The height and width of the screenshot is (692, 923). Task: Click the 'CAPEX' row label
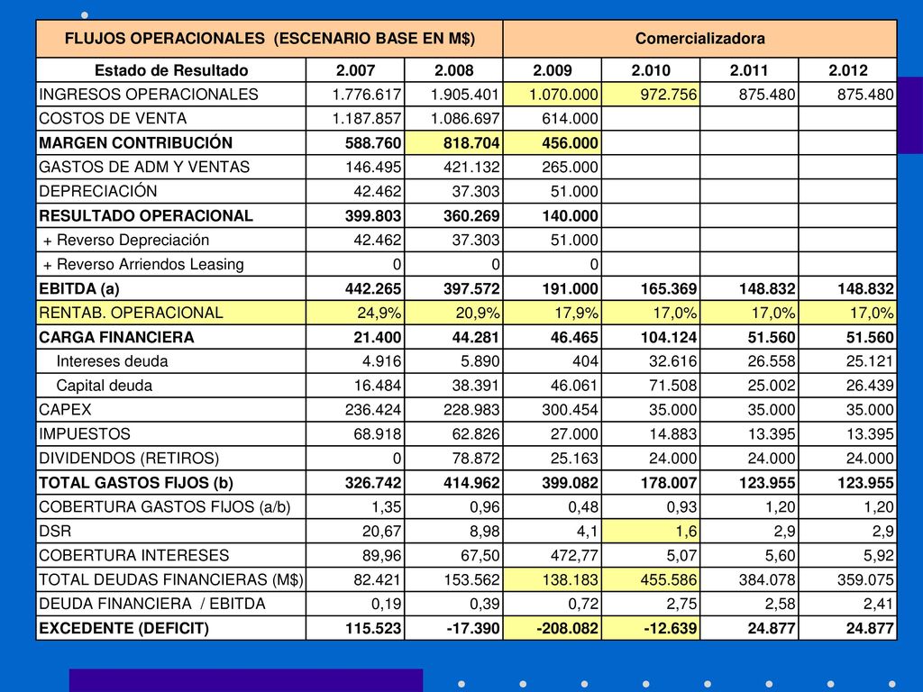(x=65, y=410)
